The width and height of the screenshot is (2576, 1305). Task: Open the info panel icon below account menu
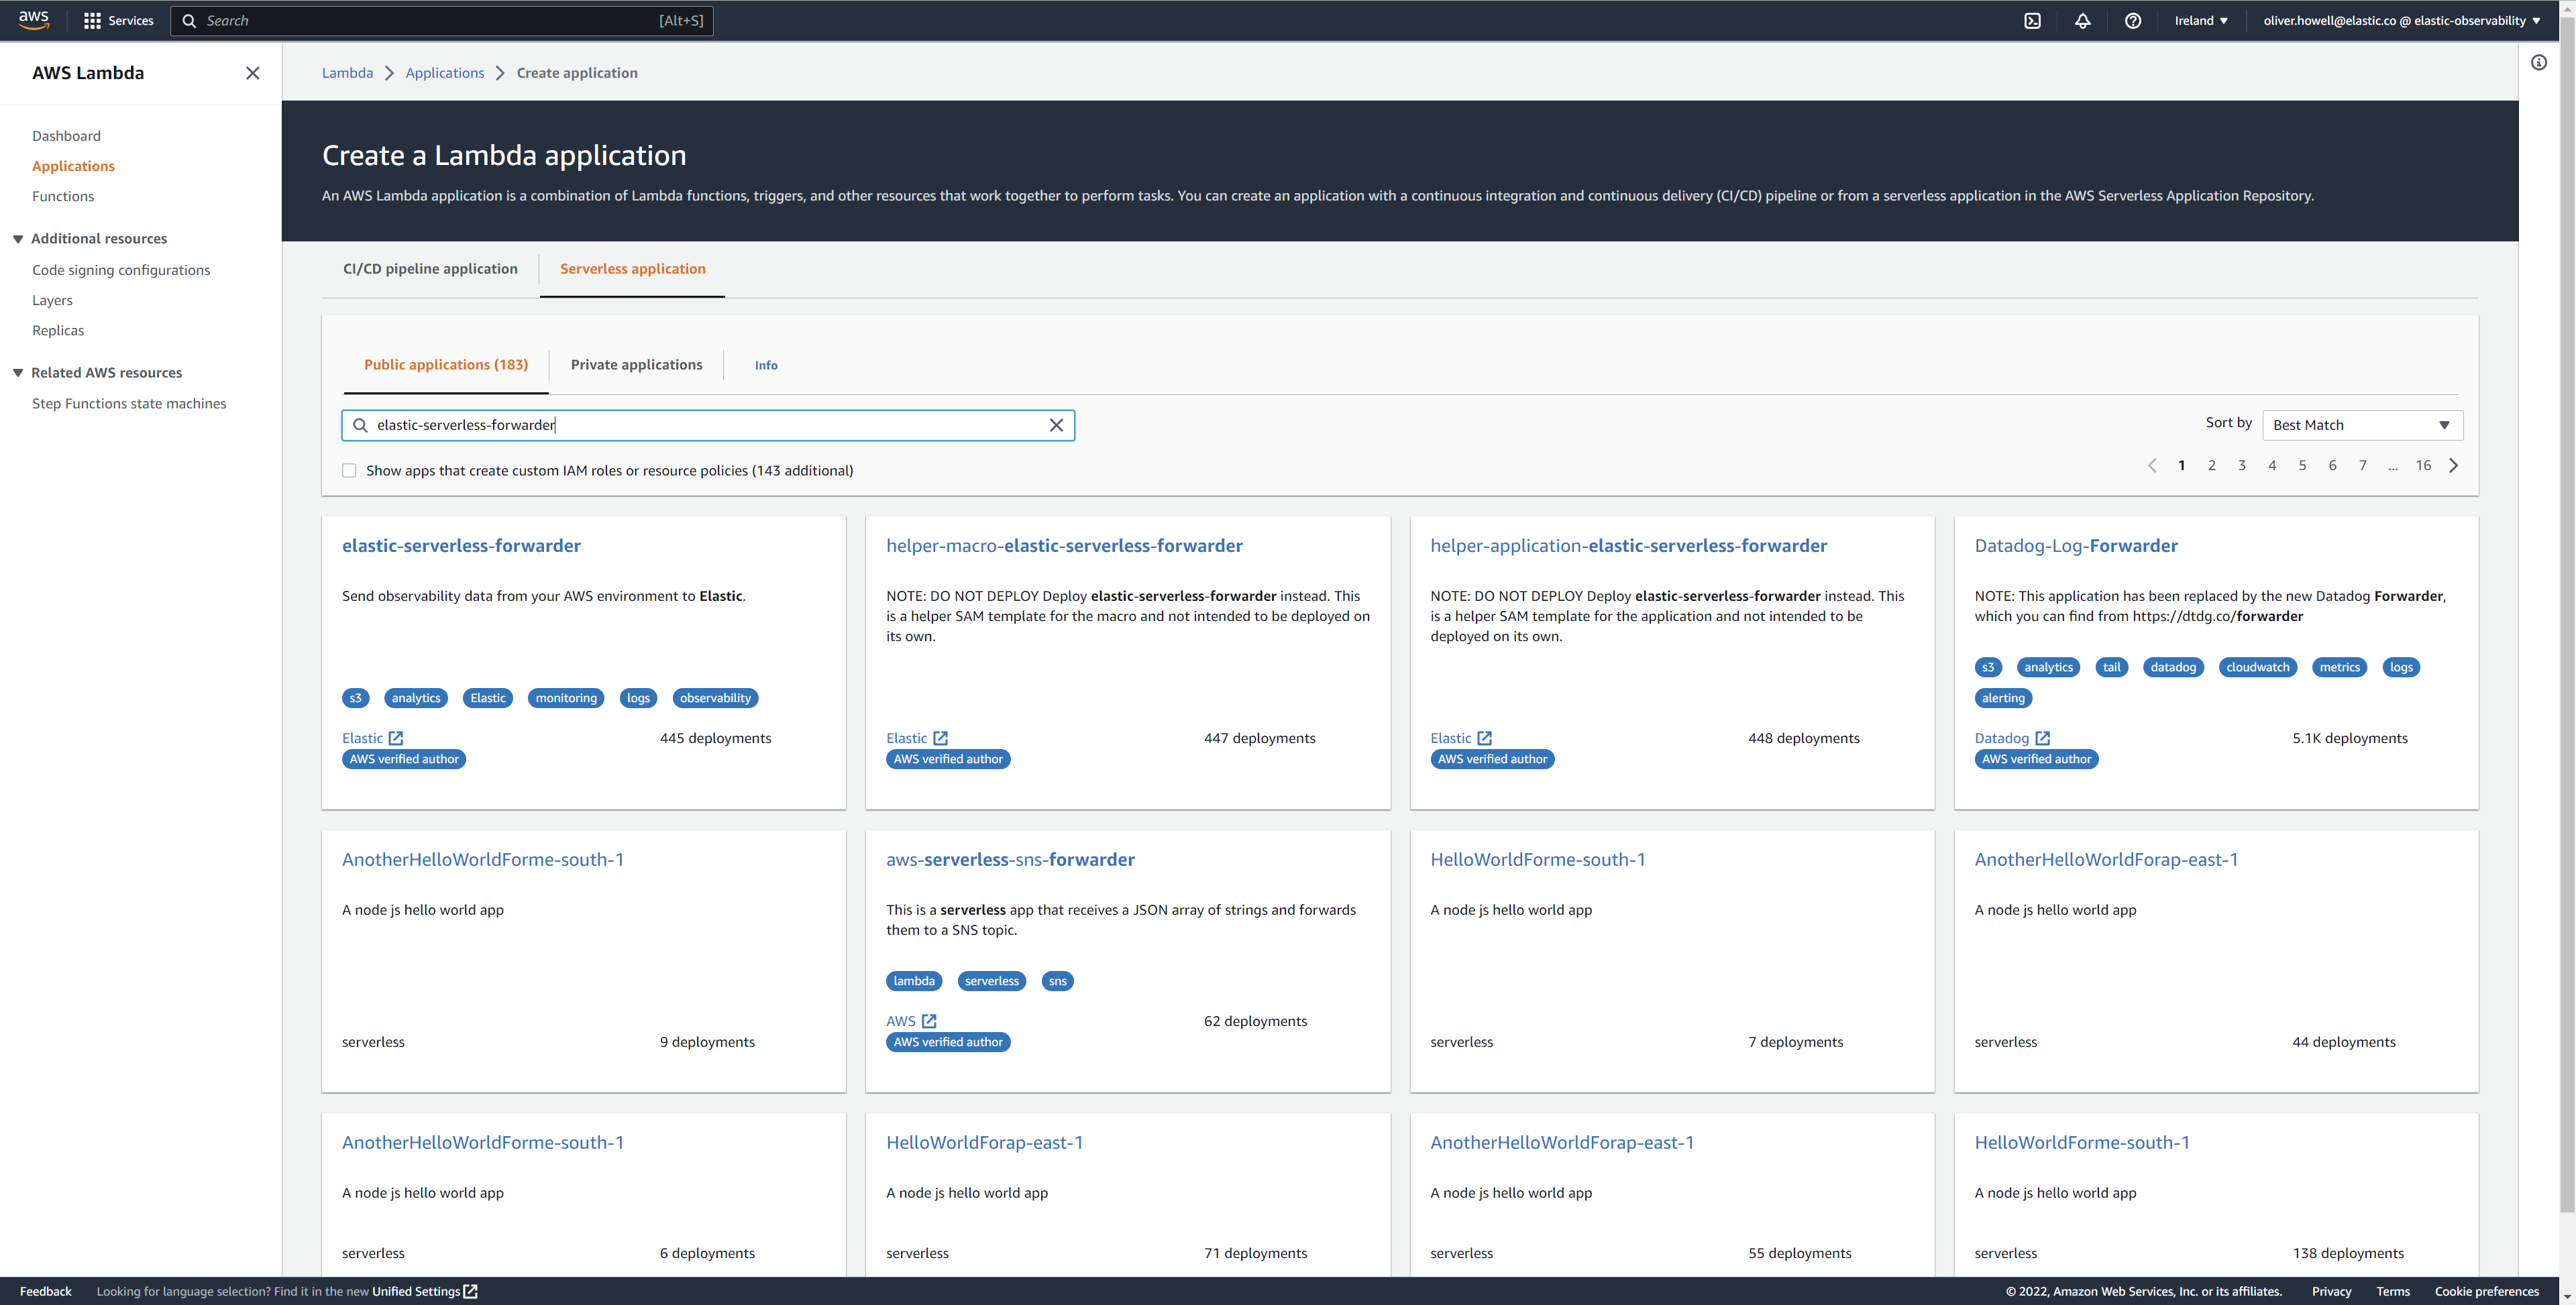(x=2539, y=62)
